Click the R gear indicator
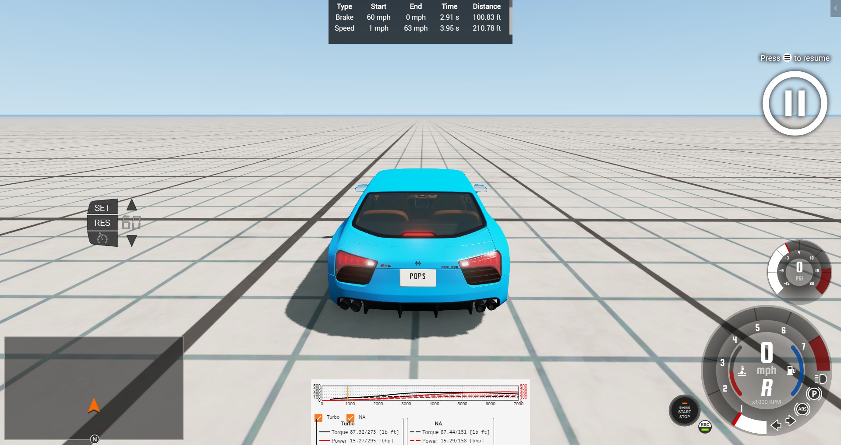The height and width of the screenshot is (445, 841). 767,388
